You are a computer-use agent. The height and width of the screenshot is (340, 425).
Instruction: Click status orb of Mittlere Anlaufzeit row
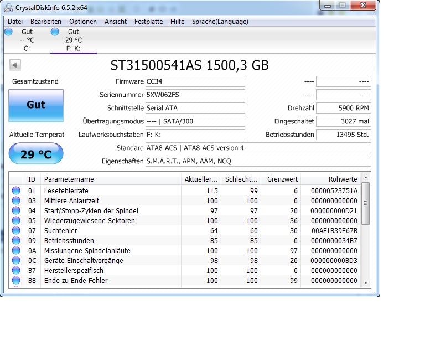tap(16, 200)
